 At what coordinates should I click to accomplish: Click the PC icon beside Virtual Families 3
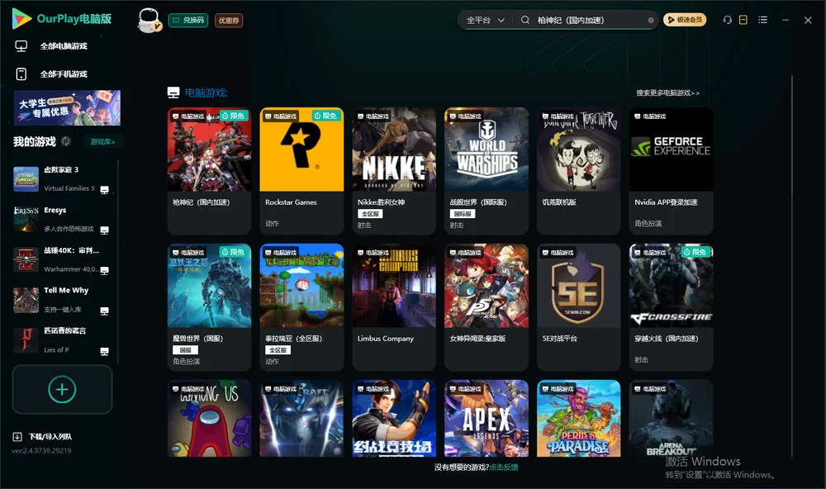104,190
